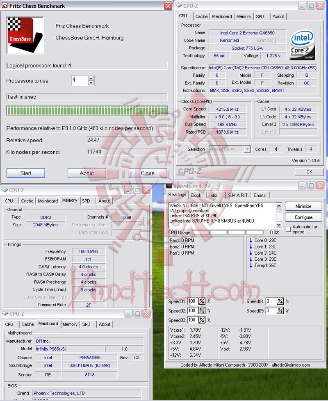Open CPU tab in CPU-Z Memory window
328x401 pixels.
[x=9, y=201]
